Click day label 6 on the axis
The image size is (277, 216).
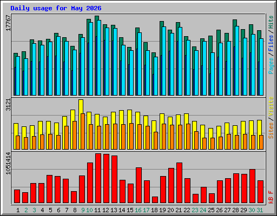click(x=58, y=210)
